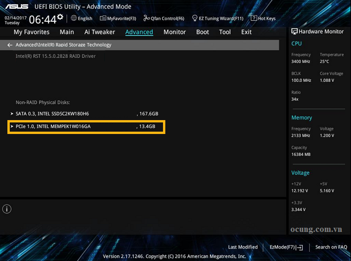
Task: Open the clock settings gear icon
Action: coord(60,17)
